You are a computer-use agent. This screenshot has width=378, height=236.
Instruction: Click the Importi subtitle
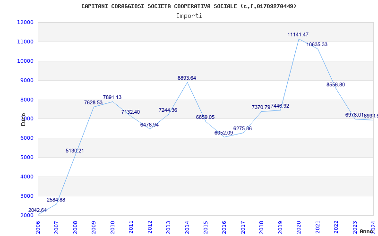[x=189, y=16]
